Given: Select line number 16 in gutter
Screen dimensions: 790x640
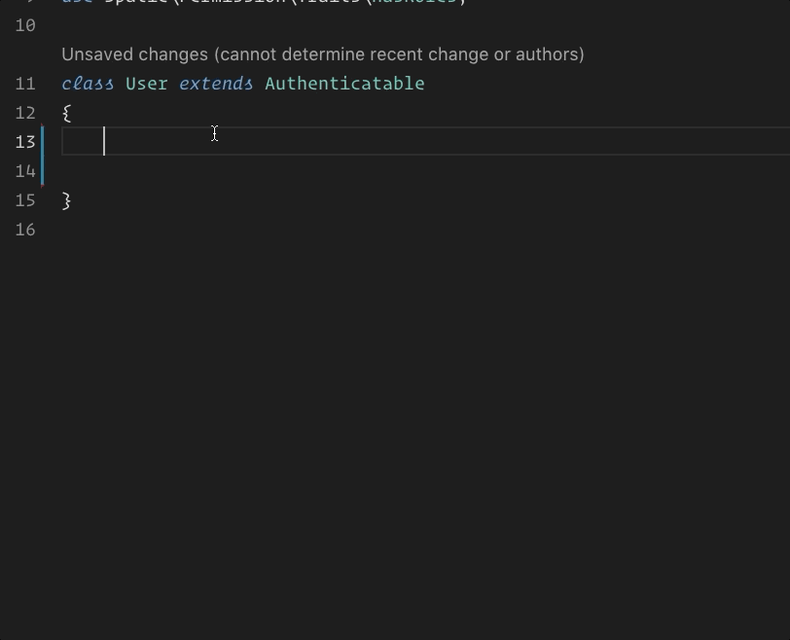Looking at the screenshot, I should [25, 230].
